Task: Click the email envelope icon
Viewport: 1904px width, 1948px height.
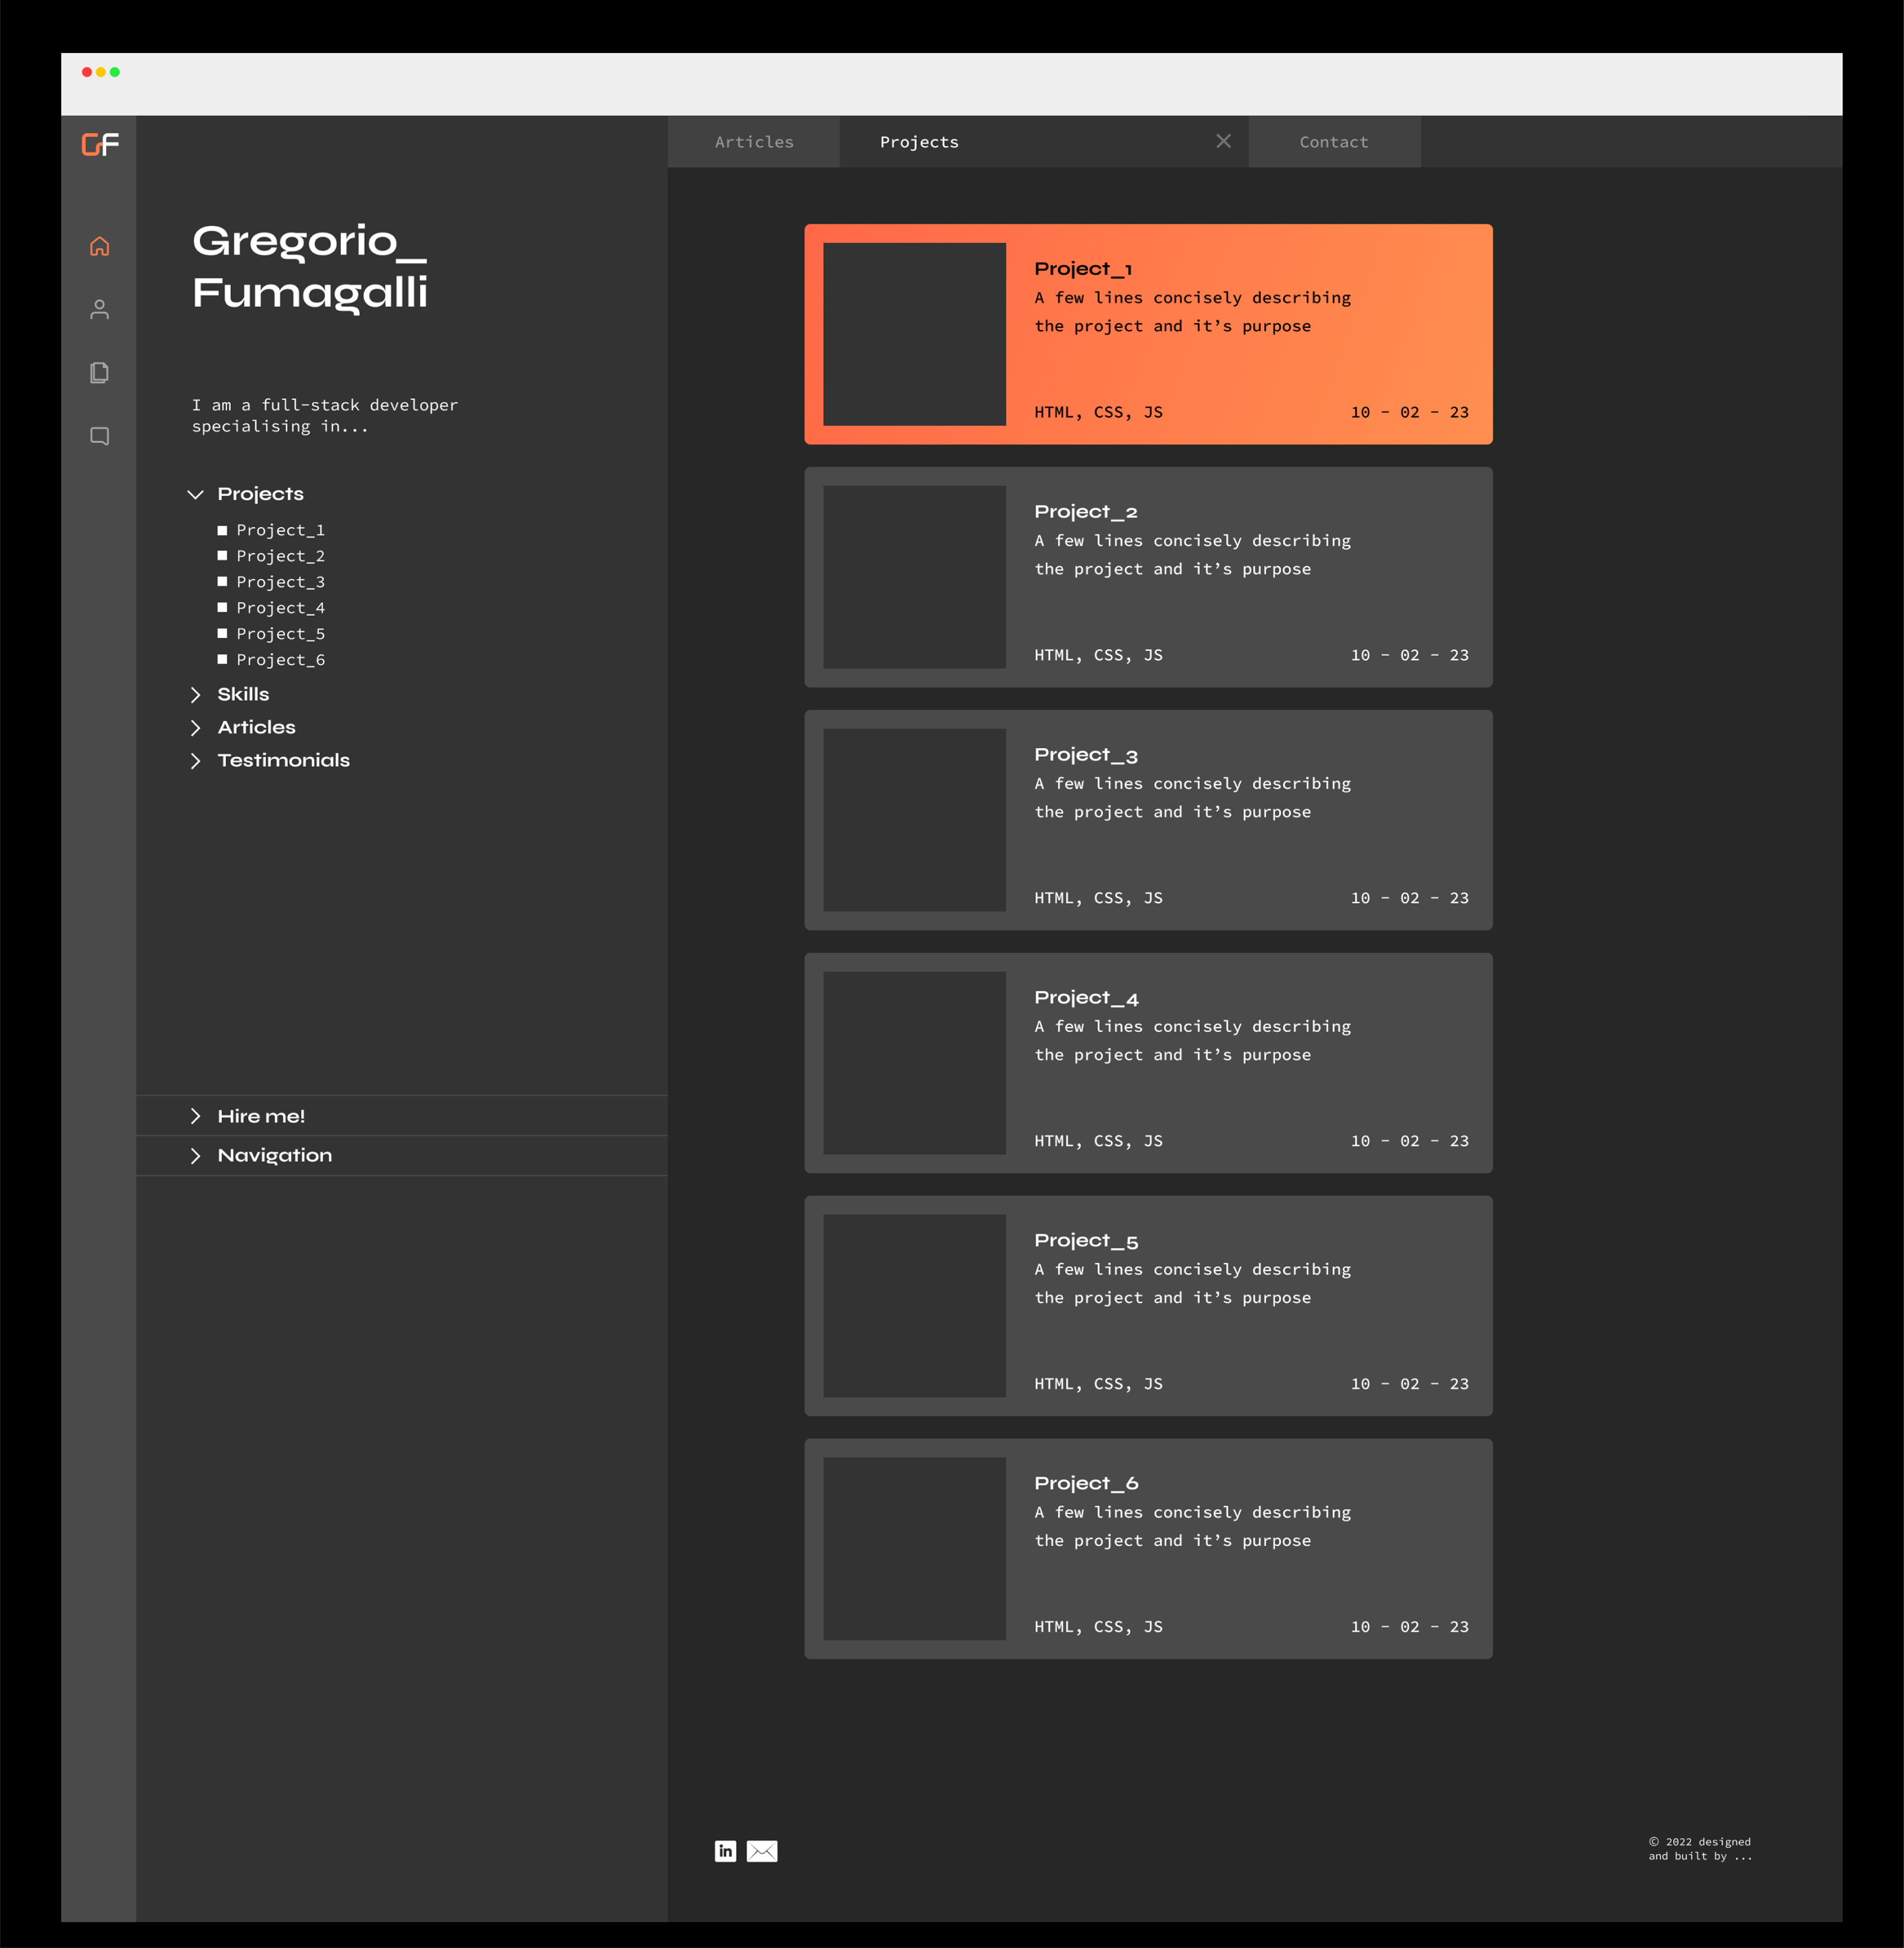Action: 762,1851
